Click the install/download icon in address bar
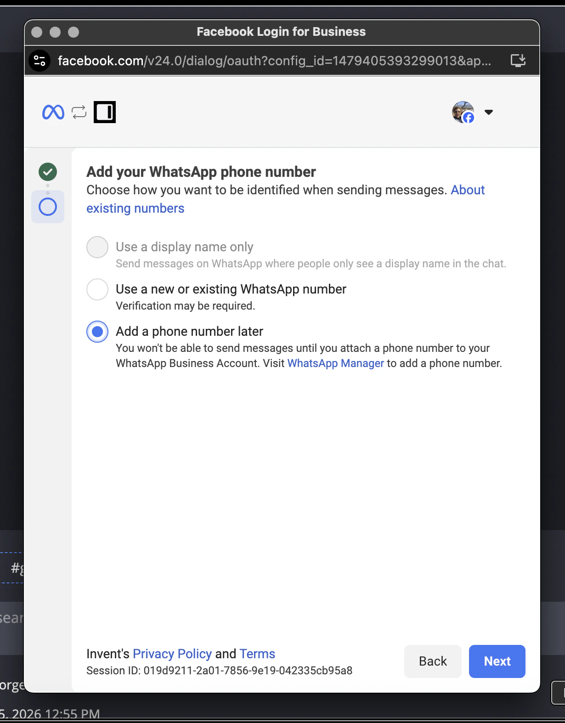This screenshot has height=723, width=565. (518, 60)
